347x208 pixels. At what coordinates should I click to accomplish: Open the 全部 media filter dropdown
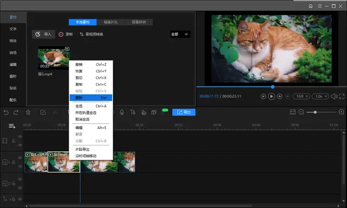(180, 34)
